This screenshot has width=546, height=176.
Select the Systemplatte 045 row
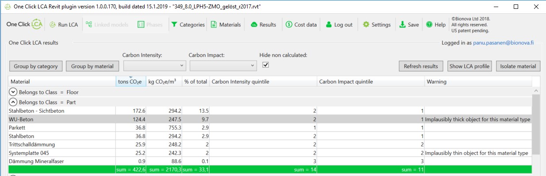(x=270, y=153)
